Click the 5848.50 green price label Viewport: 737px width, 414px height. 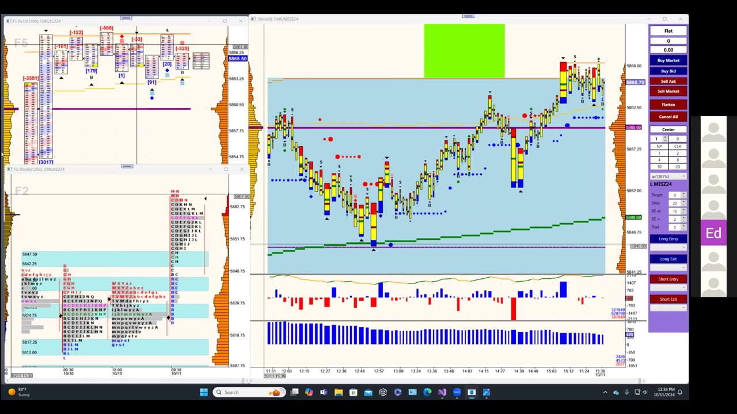coord(633,217)
